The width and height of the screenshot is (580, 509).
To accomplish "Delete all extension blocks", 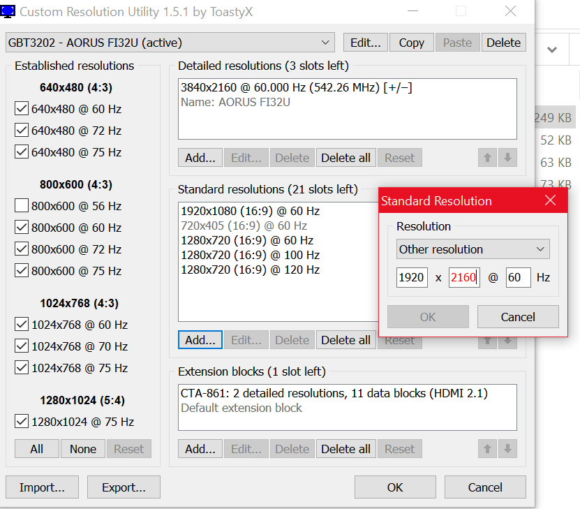I will (x=346, y=449).
